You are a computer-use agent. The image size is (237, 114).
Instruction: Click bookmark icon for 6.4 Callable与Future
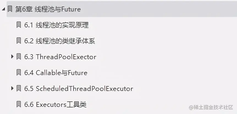pos(19,73)
